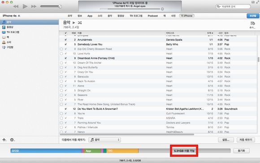Click the 동기화 button
Screen dimensions: 260x163
pyautogui.click(x=242, y=150)
